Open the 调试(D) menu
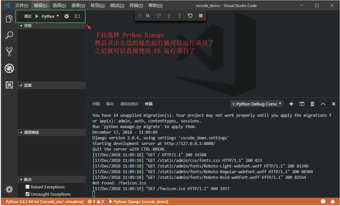This screenshot has width=340, height=206. [117, 5]
